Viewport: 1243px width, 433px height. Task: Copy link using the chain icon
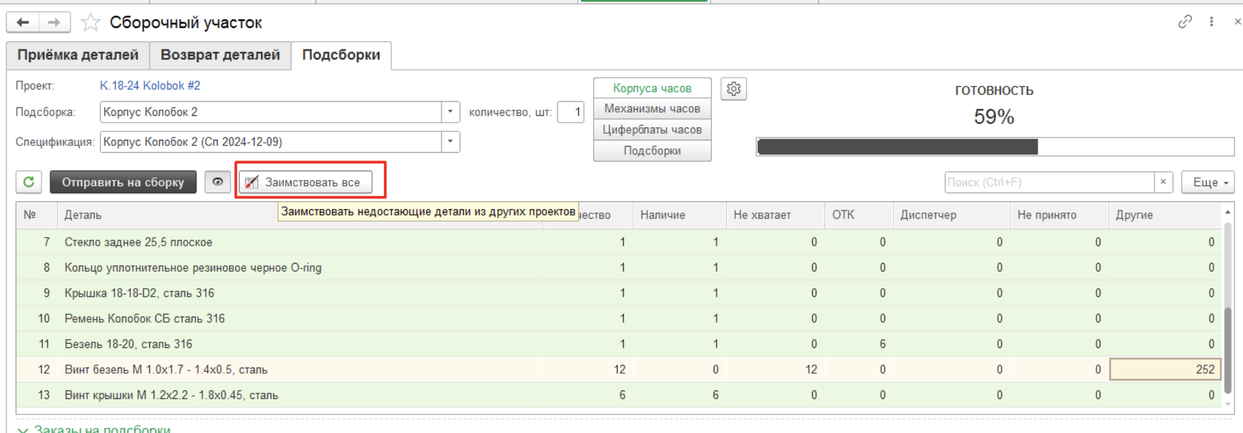1184,22
